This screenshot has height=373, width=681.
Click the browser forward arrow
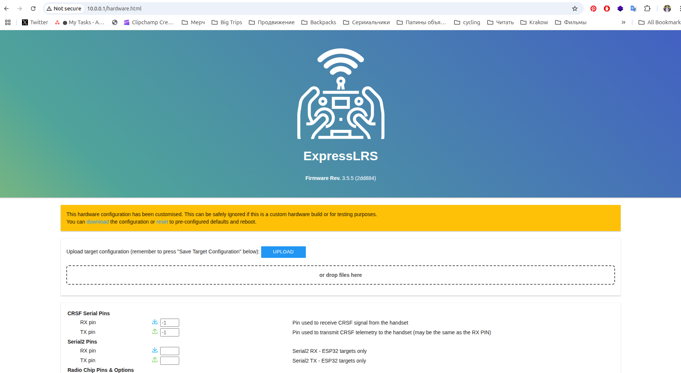pos(20,9)
